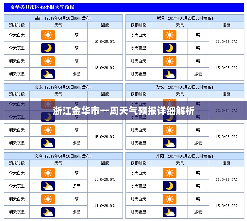This screenshot has height=221, width=247.
Task: Click 浦江 今天白天 period cell
Action: pyautogui.click(x=17, y=35)
